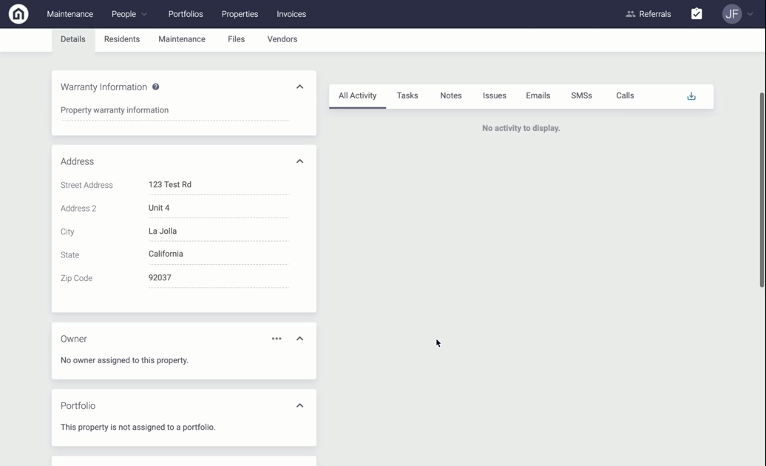Click the JF user avatar
The image size is (766, 466).
731,14
